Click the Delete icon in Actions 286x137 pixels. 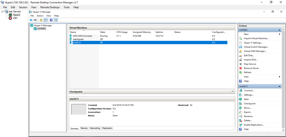(x=240, y=121)
